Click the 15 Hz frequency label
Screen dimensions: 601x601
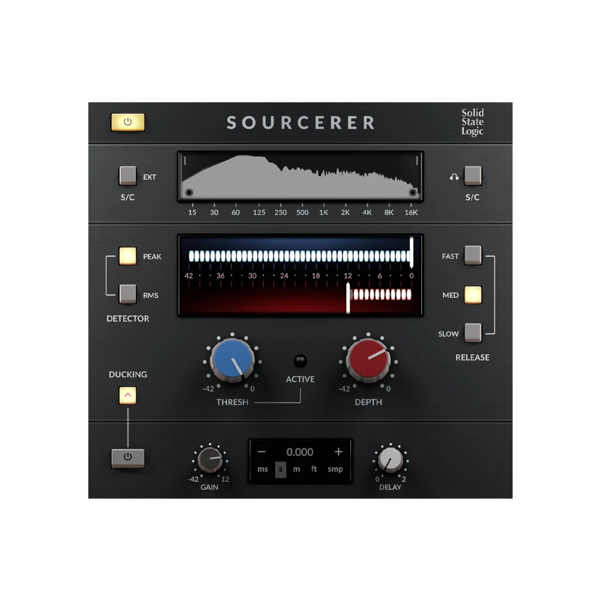[x=192, y=212]
